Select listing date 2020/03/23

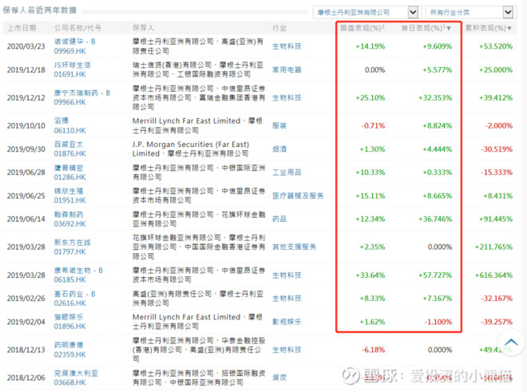point(26,46)
